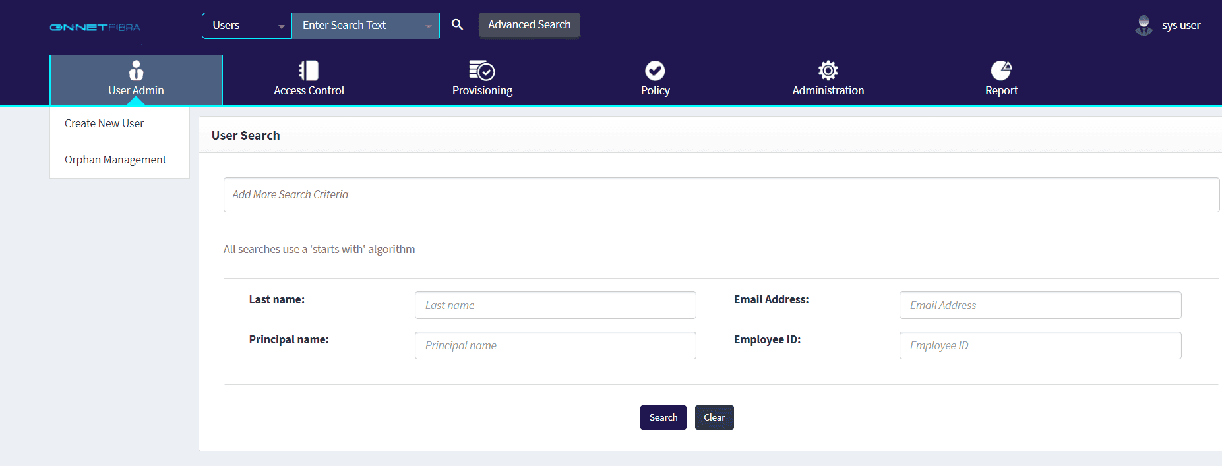The height and width of the screenshot is (466, 1222).
Task: Click the magnifying glass search icon
Action: (x=457, y=25)
